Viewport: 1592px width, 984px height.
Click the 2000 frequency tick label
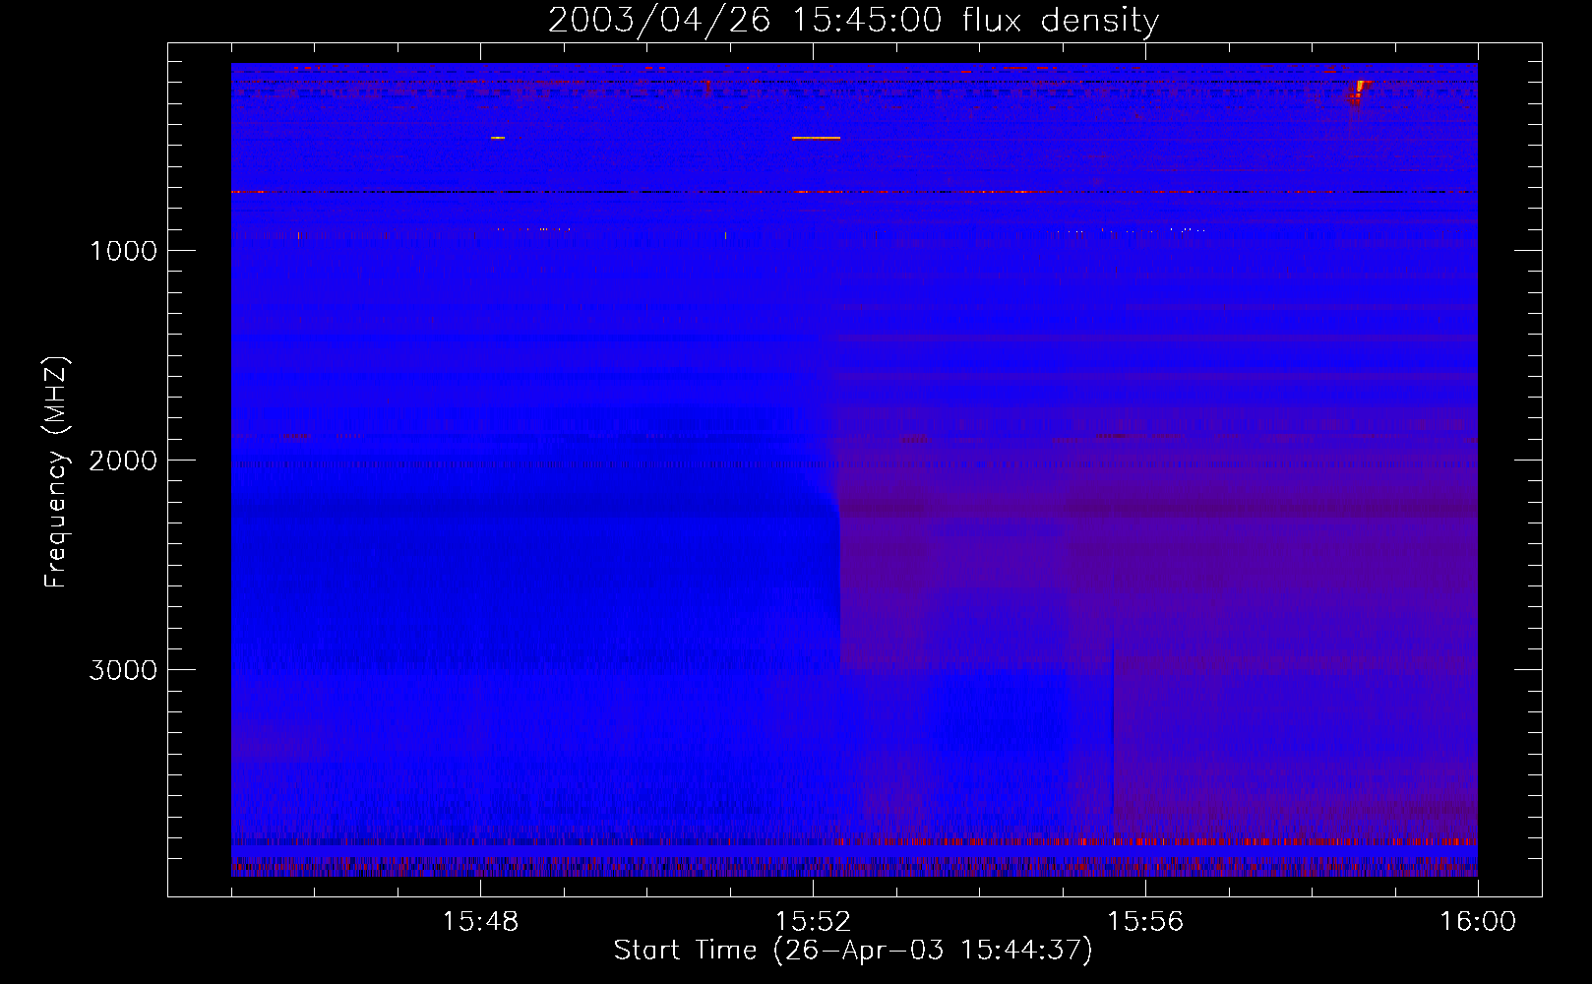click(x=124, y=461)
